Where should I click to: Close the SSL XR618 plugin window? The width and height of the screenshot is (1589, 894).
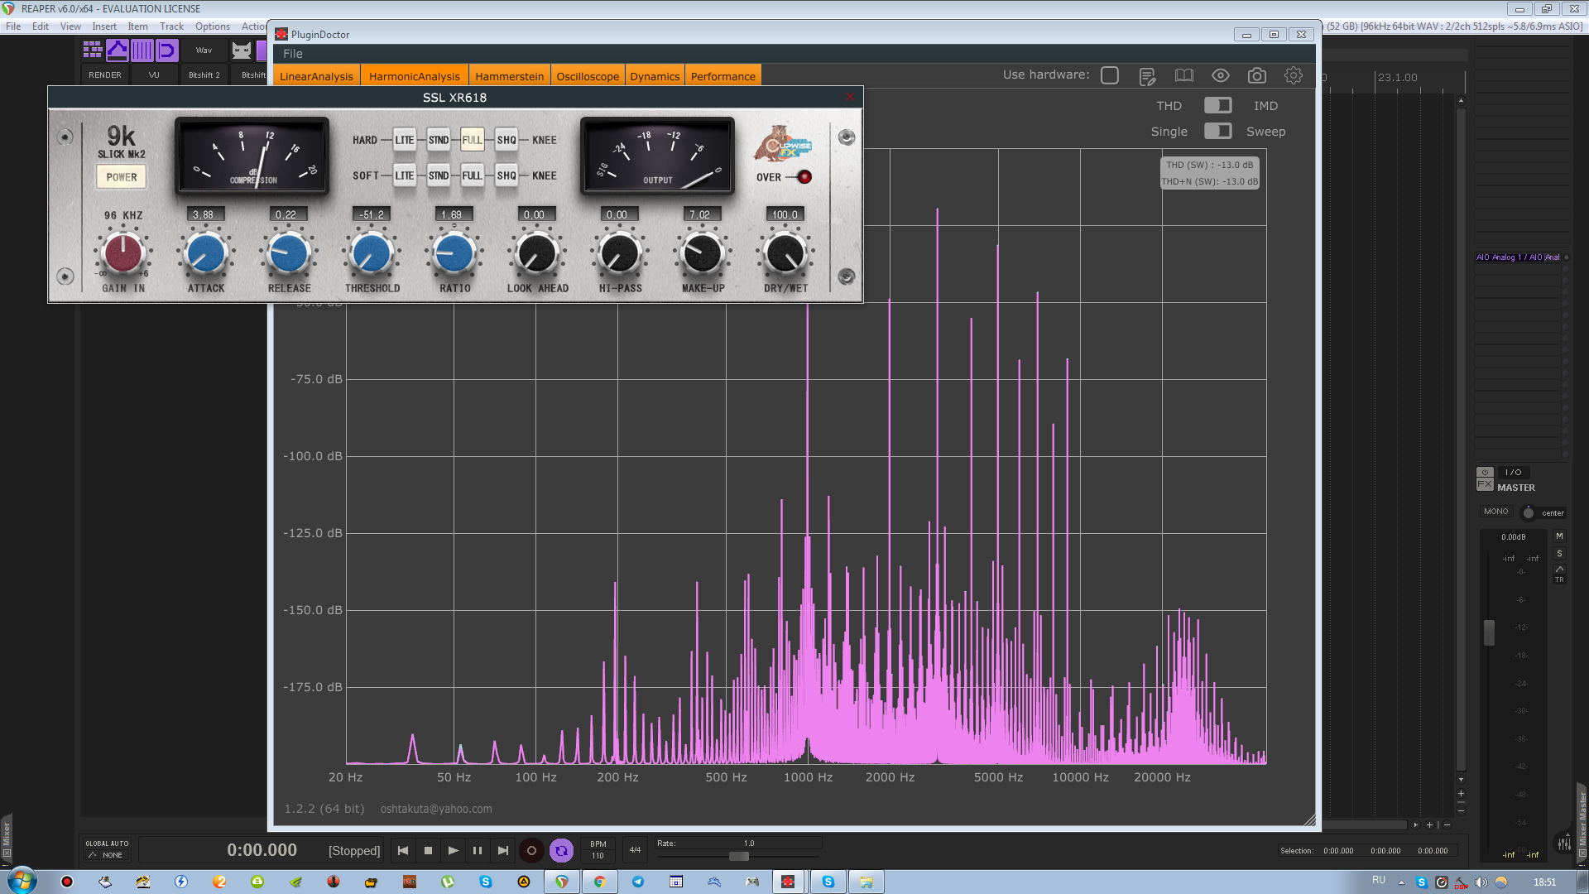[x=850, y=97]
